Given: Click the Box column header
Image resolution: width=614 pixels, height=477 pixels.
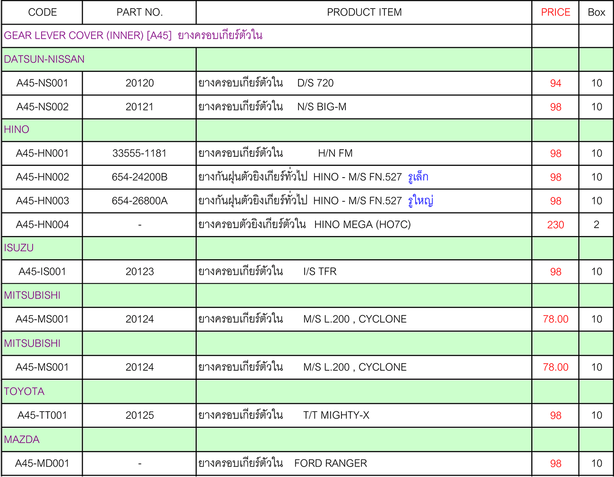Looking at the screenshot, I should click(x=597, y=12).
